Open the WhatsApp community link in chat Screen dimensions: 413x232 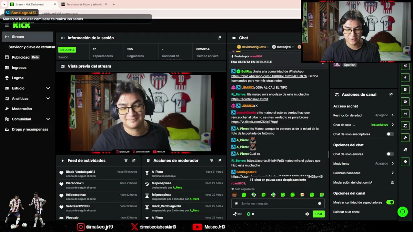point(269,76)
